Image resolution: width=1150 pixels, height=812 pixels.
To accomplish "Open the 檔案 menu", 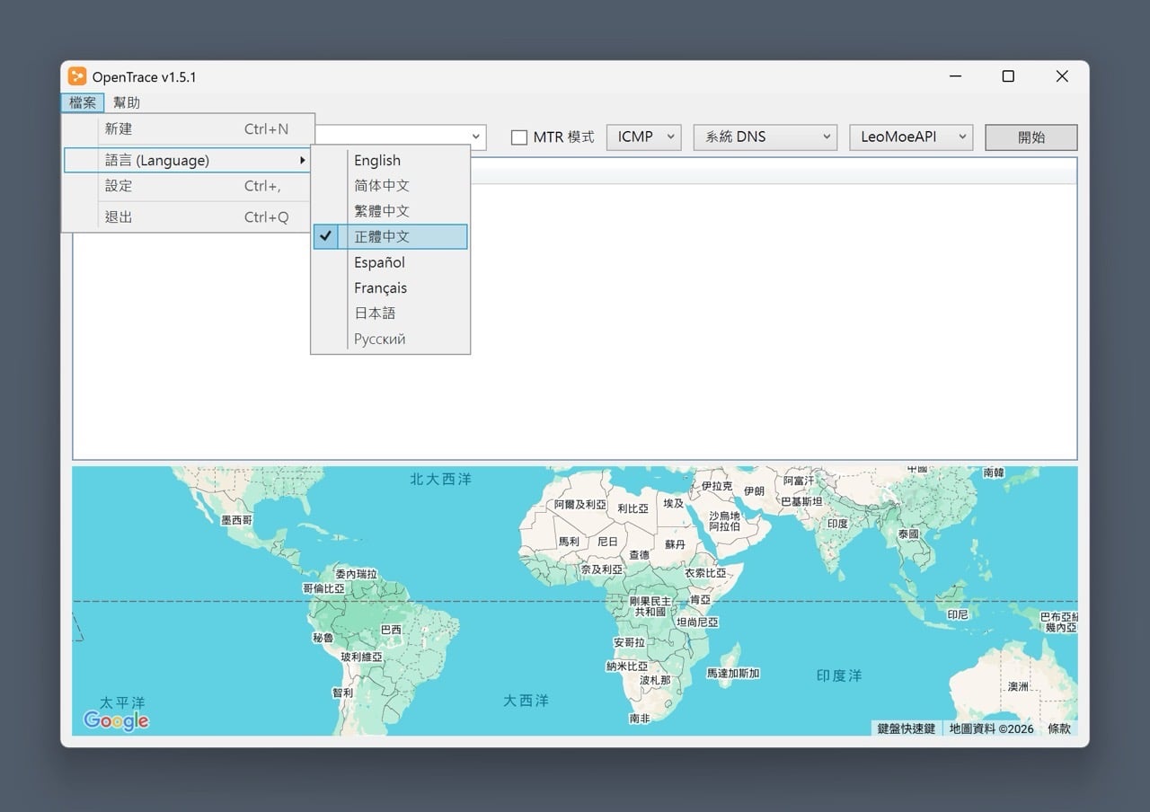I will coord(82,102).
